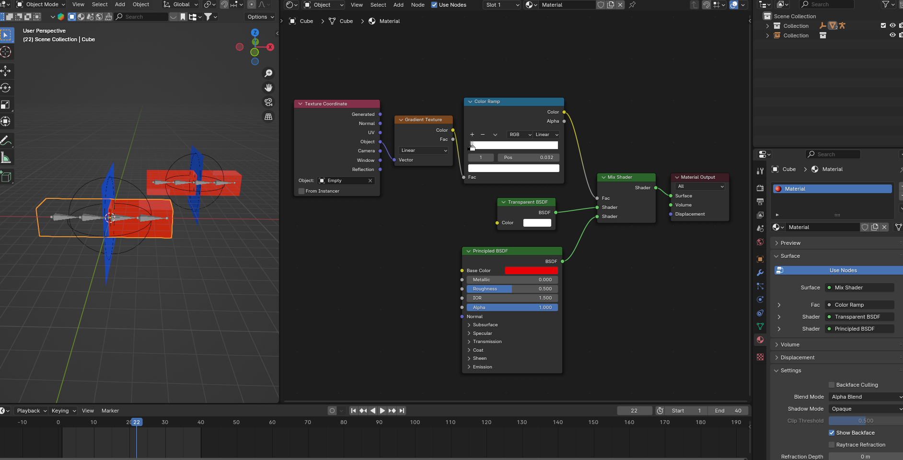Switch orthographic/perspective grid icon

(268, 116)
